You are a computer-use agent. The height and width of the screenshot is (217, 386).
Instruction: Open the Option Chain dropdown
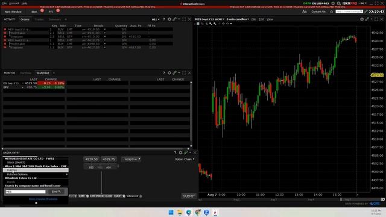(x=185, y=159)
